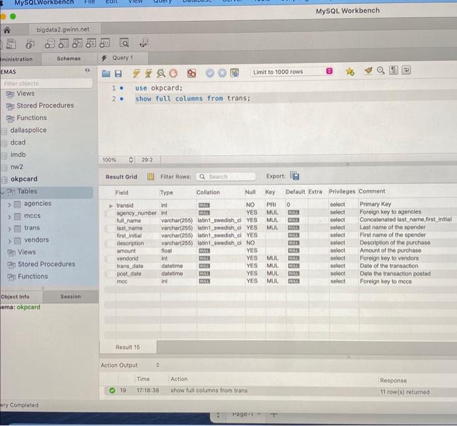
Task: Reconnect to the DBMS icon
Action: point(144,43)
